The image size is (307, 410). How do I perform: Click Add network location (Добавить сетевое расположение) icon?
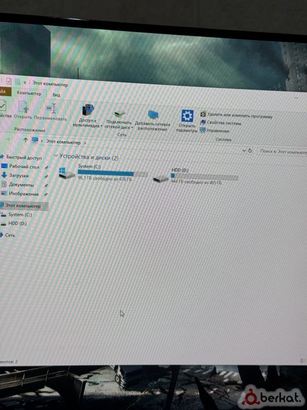153,115
